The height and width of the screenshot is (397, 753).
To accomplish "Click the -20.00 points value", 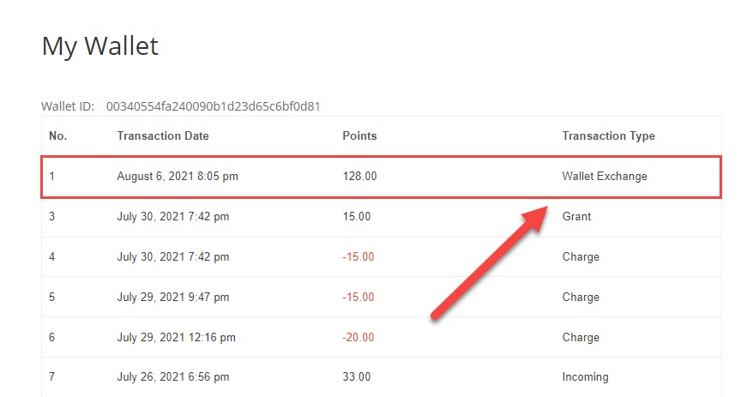I will click(358, 338).
